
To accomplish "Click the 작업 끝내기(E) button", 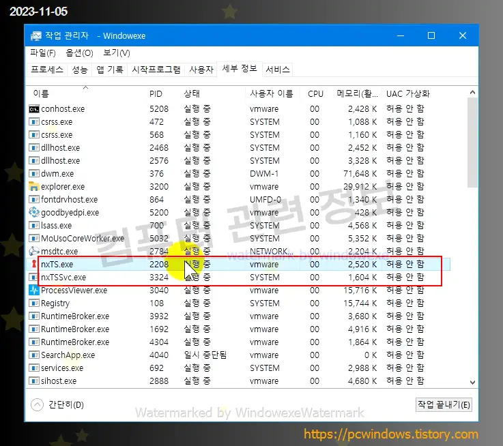I will [x=444, y=405].
